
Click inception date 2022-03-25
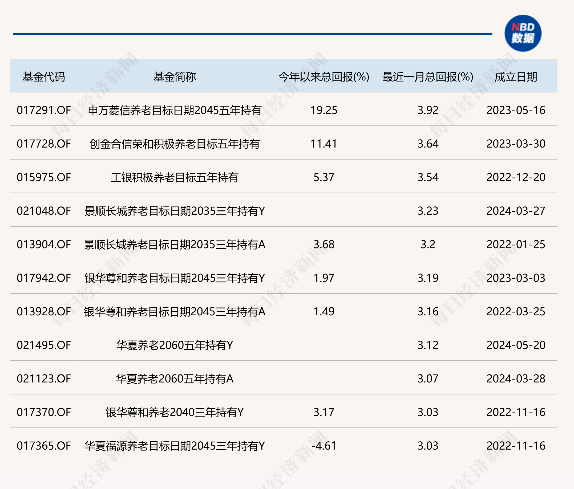point(516,312)
